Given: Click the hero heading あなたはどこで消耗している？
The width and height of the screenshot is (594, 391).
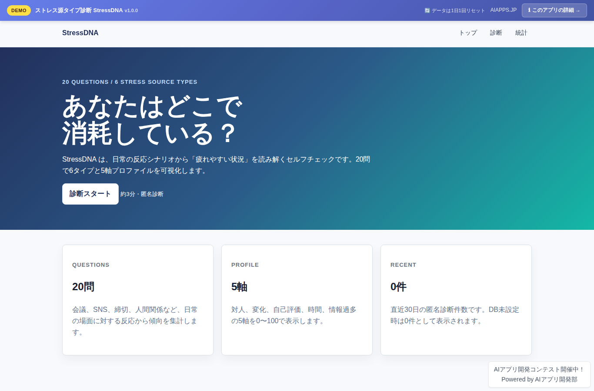Looking at the screenshot, I should [x=152, y=120].
